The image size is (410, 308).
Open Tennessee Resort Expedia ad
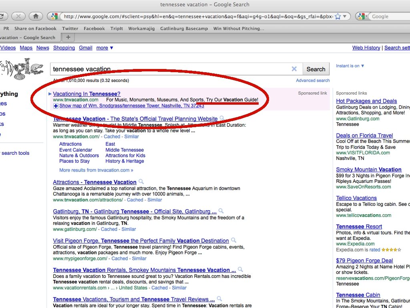[359, 227]
